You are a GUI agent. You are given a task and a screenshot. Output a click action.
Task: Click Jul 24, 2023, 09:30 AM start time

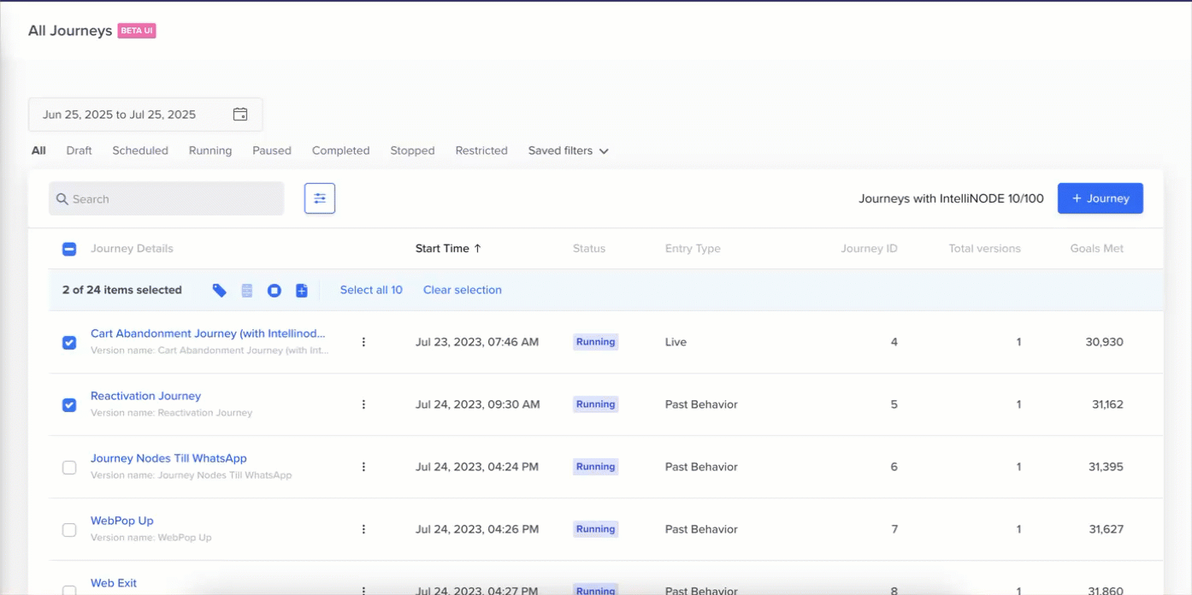click(478, 404)
